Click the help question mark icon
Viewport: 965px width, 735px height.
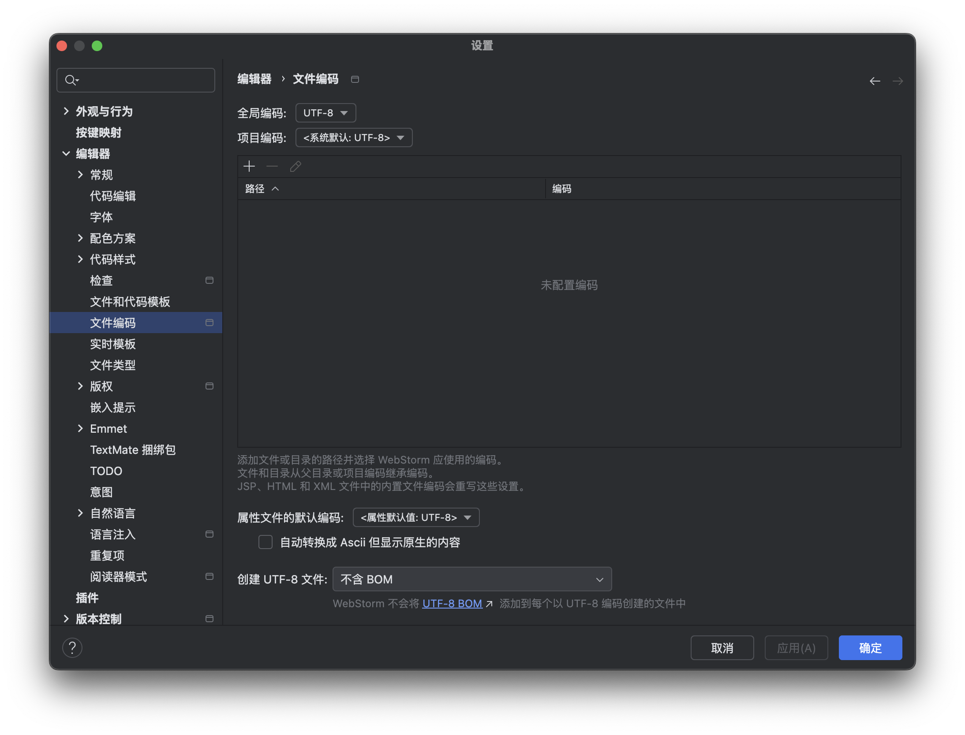click(72, 648)
